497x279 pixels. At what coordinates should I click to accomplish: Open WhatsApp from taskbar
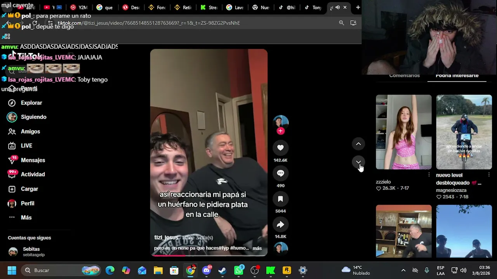(238, 270)
